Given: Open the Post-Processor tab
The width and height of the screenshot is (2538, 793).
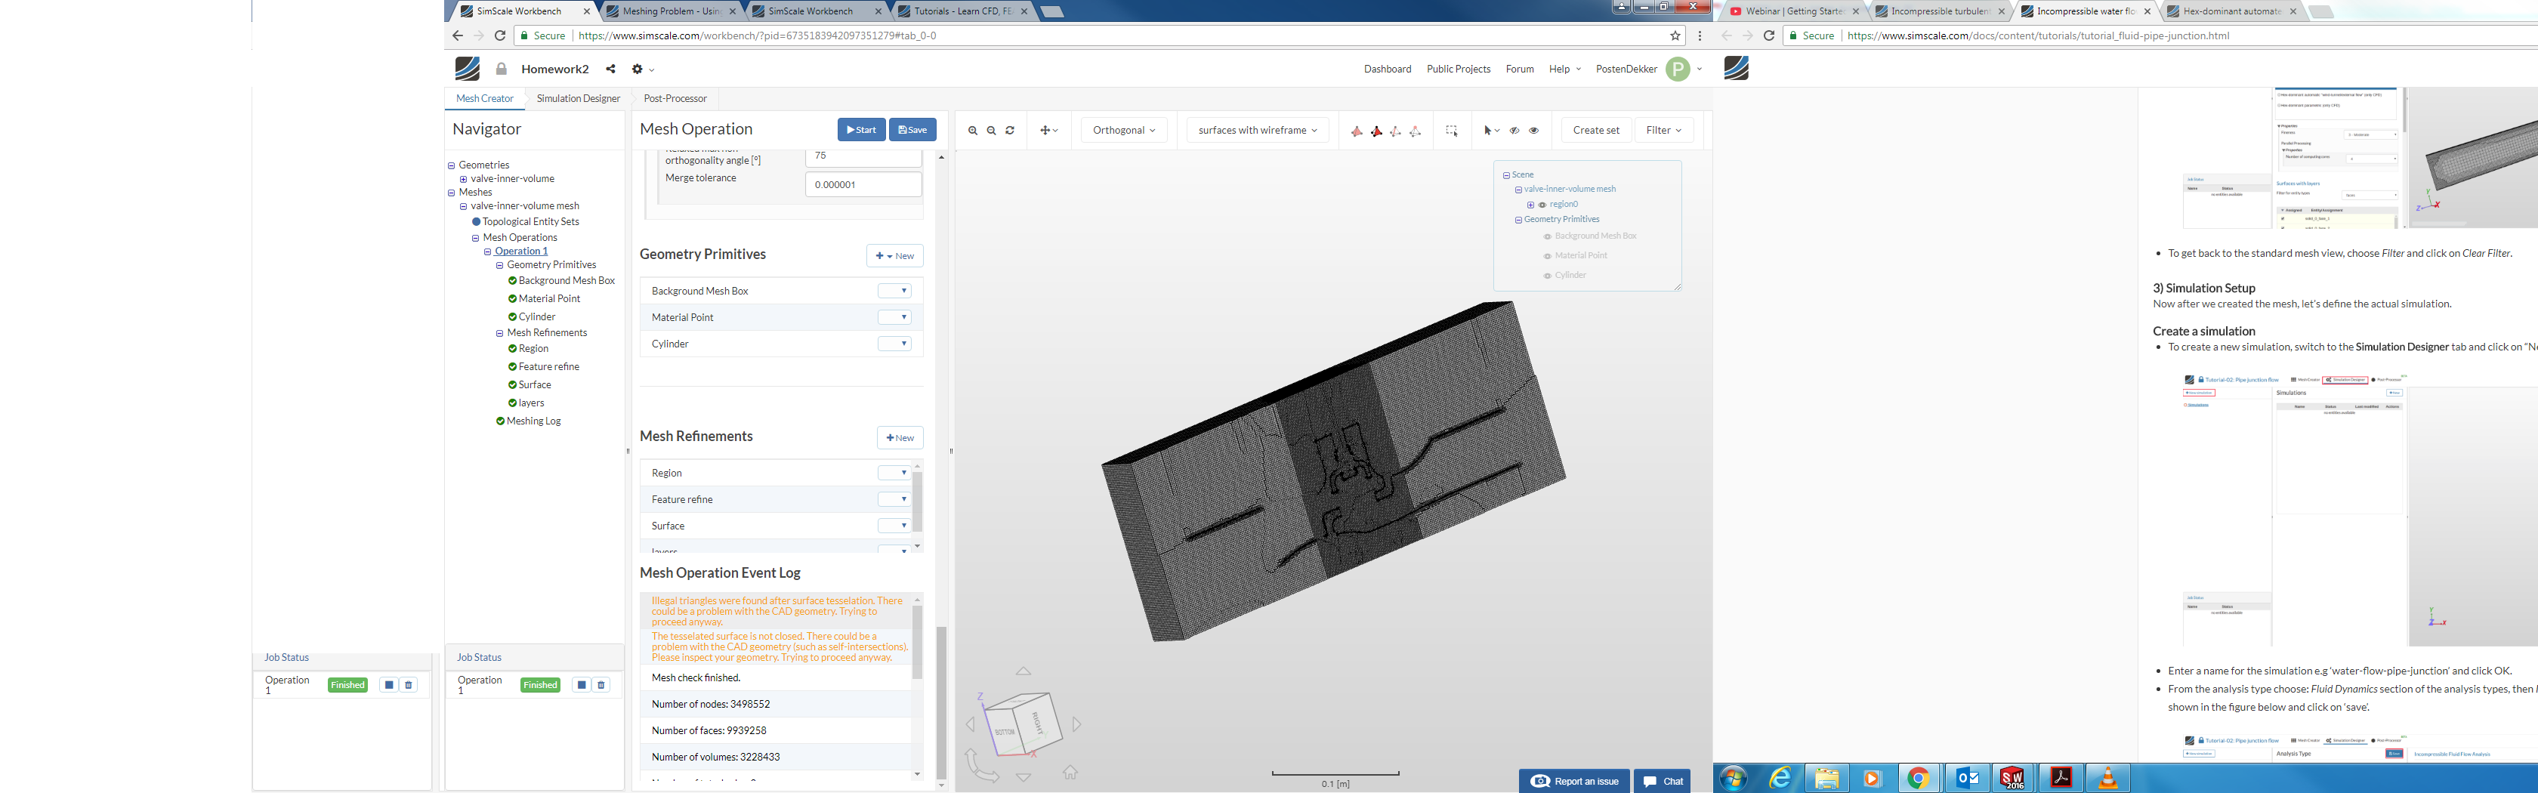Looking at the screenshot, I should pyautogui.click(x=675, y=98).
